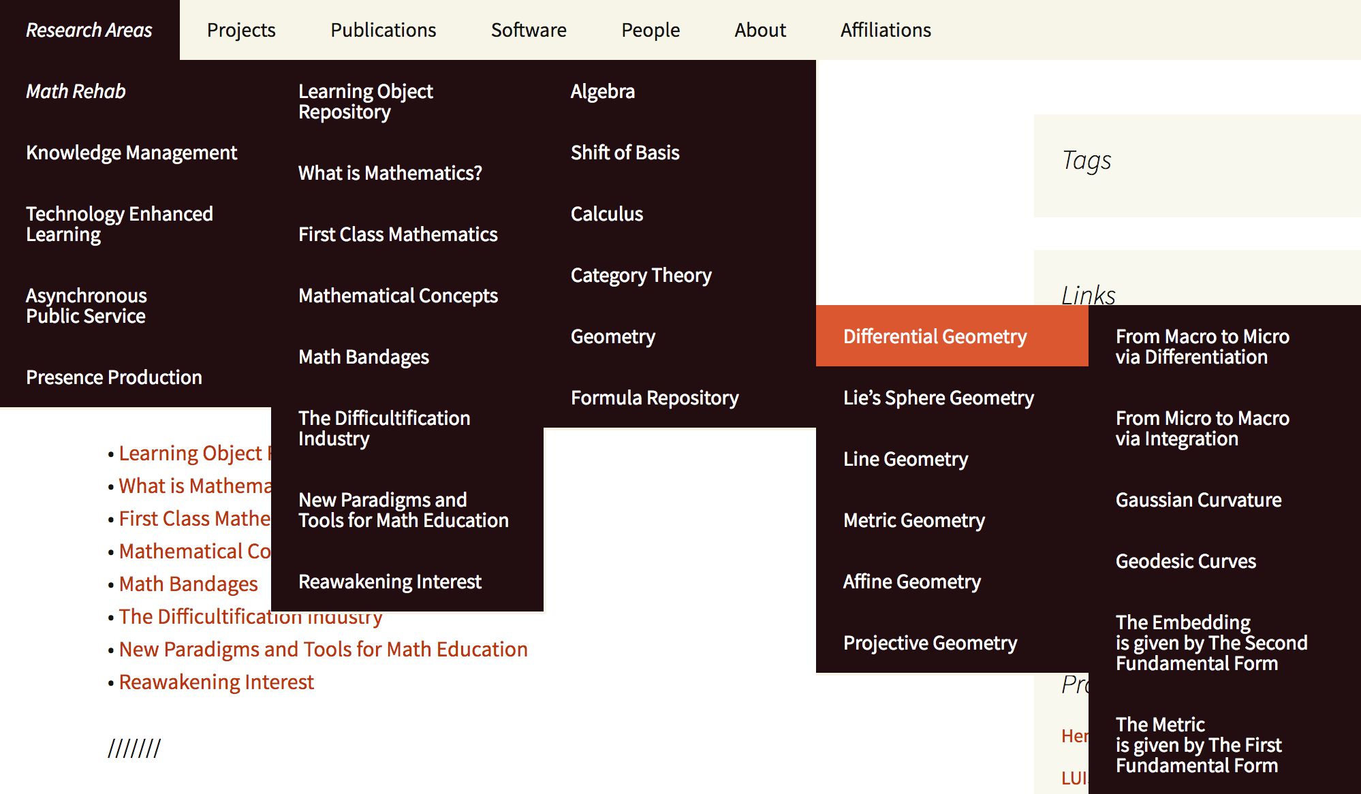1361x794 pixels.
Task: Select Gaussian Curvature entry
Action: point(1198,500)
